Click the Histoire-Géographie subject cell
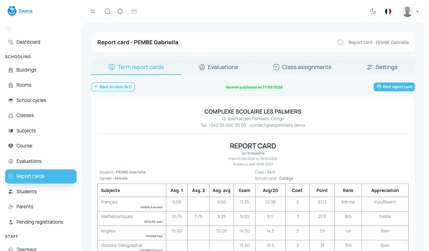The image size is (429, 251). (132, 246)
